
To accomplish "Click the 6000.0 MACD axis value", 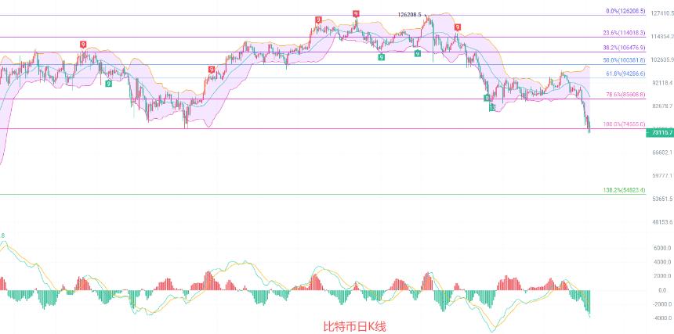I will [664, 248].
